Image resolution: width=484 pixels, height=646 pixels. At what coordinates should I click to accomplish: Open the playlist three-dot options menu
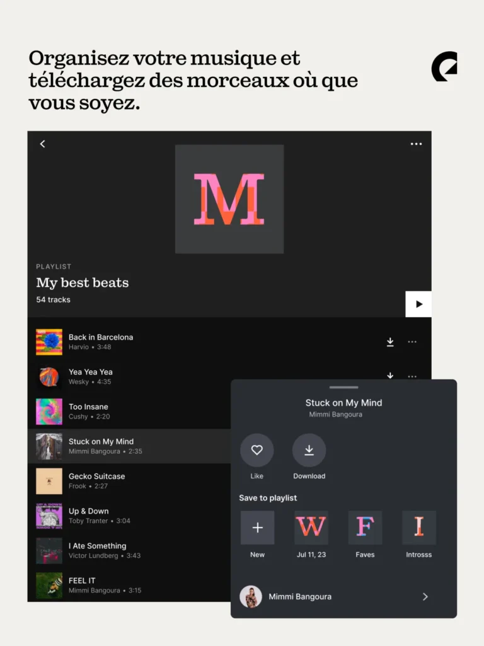pos(416,144)
